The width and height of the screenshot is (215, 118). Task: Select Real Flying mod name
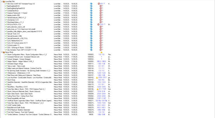point(24,75)
